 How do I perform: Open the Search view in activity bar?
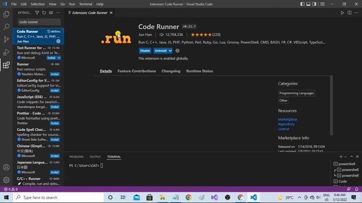[6, 27]
